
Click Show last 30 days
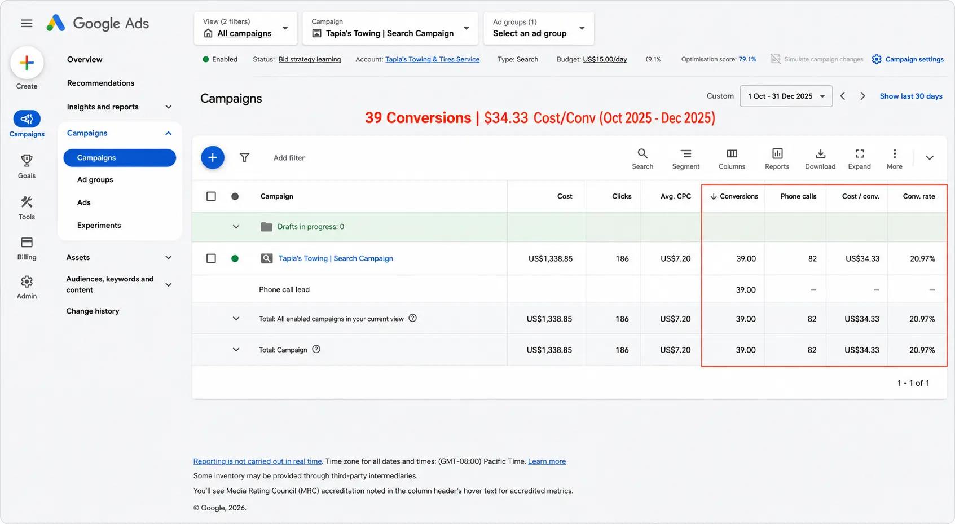911,96
